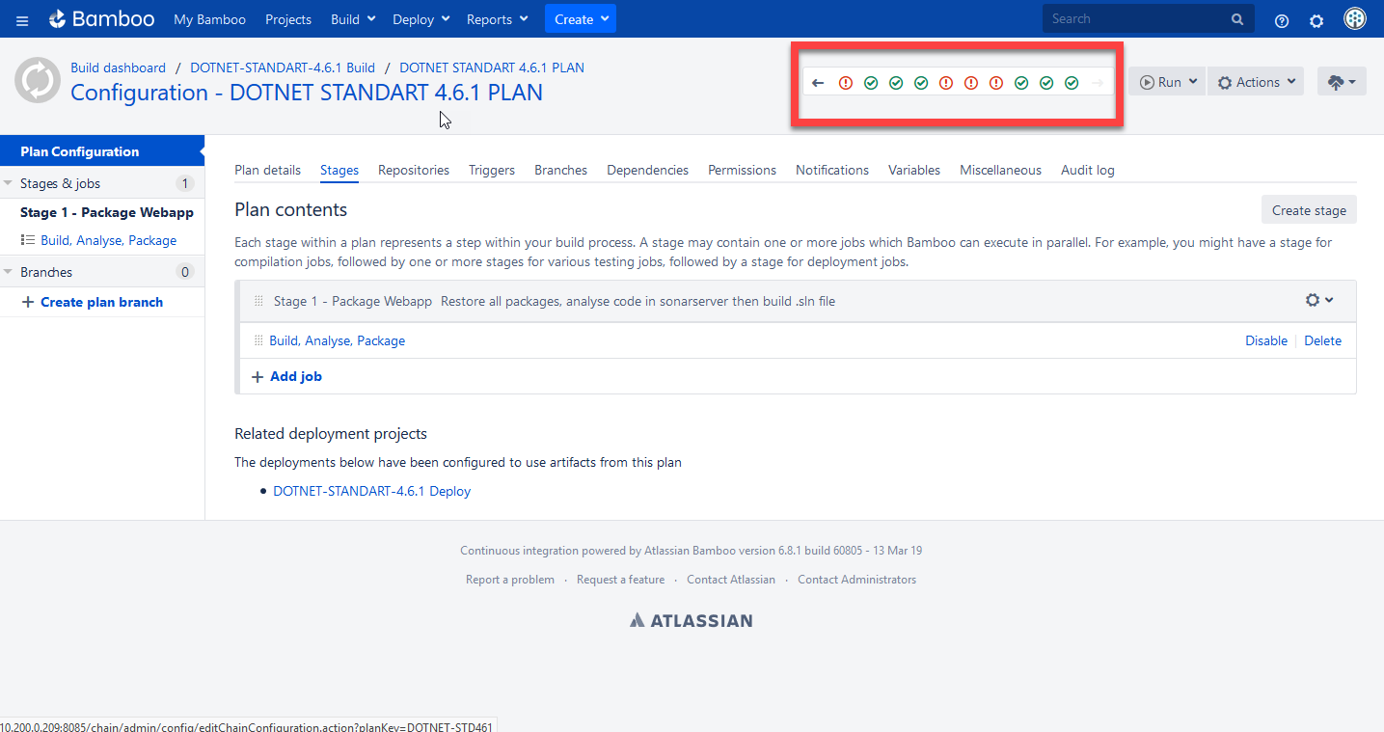Click the plus icon beside Create plan branch
Image resolution: width=1384 pixels, height=732 pixels.
[x=27, y=303]
